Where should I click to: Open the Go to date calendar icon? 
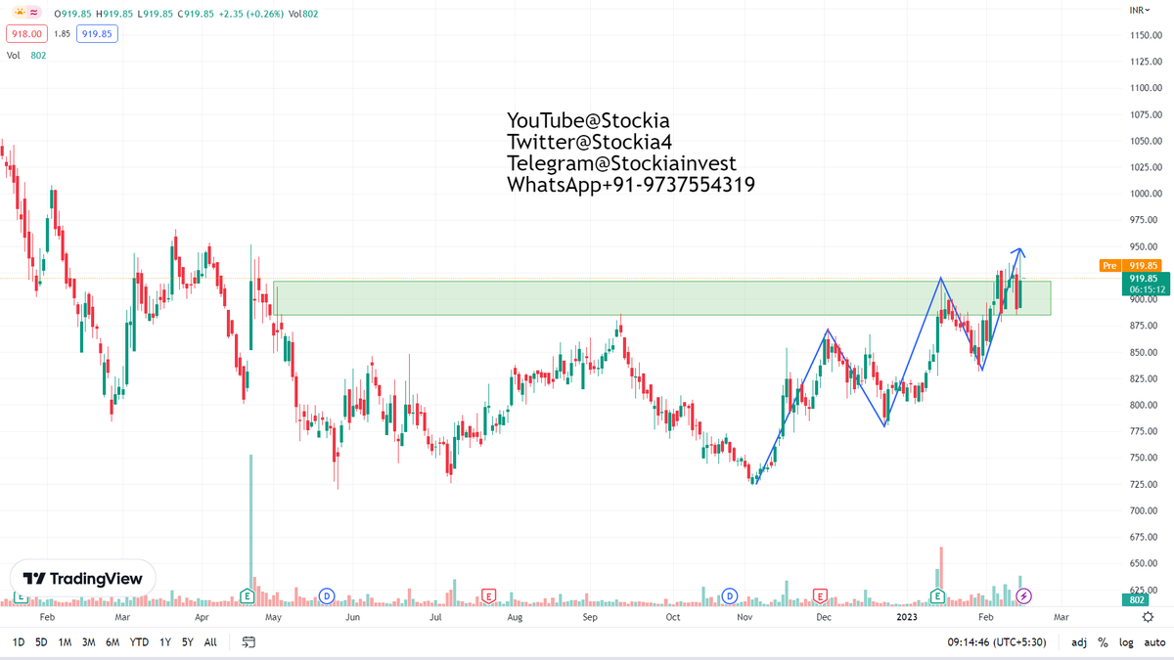[x=248, y=642]
